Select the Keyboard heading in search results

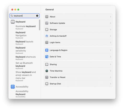(x=20, y=22)
